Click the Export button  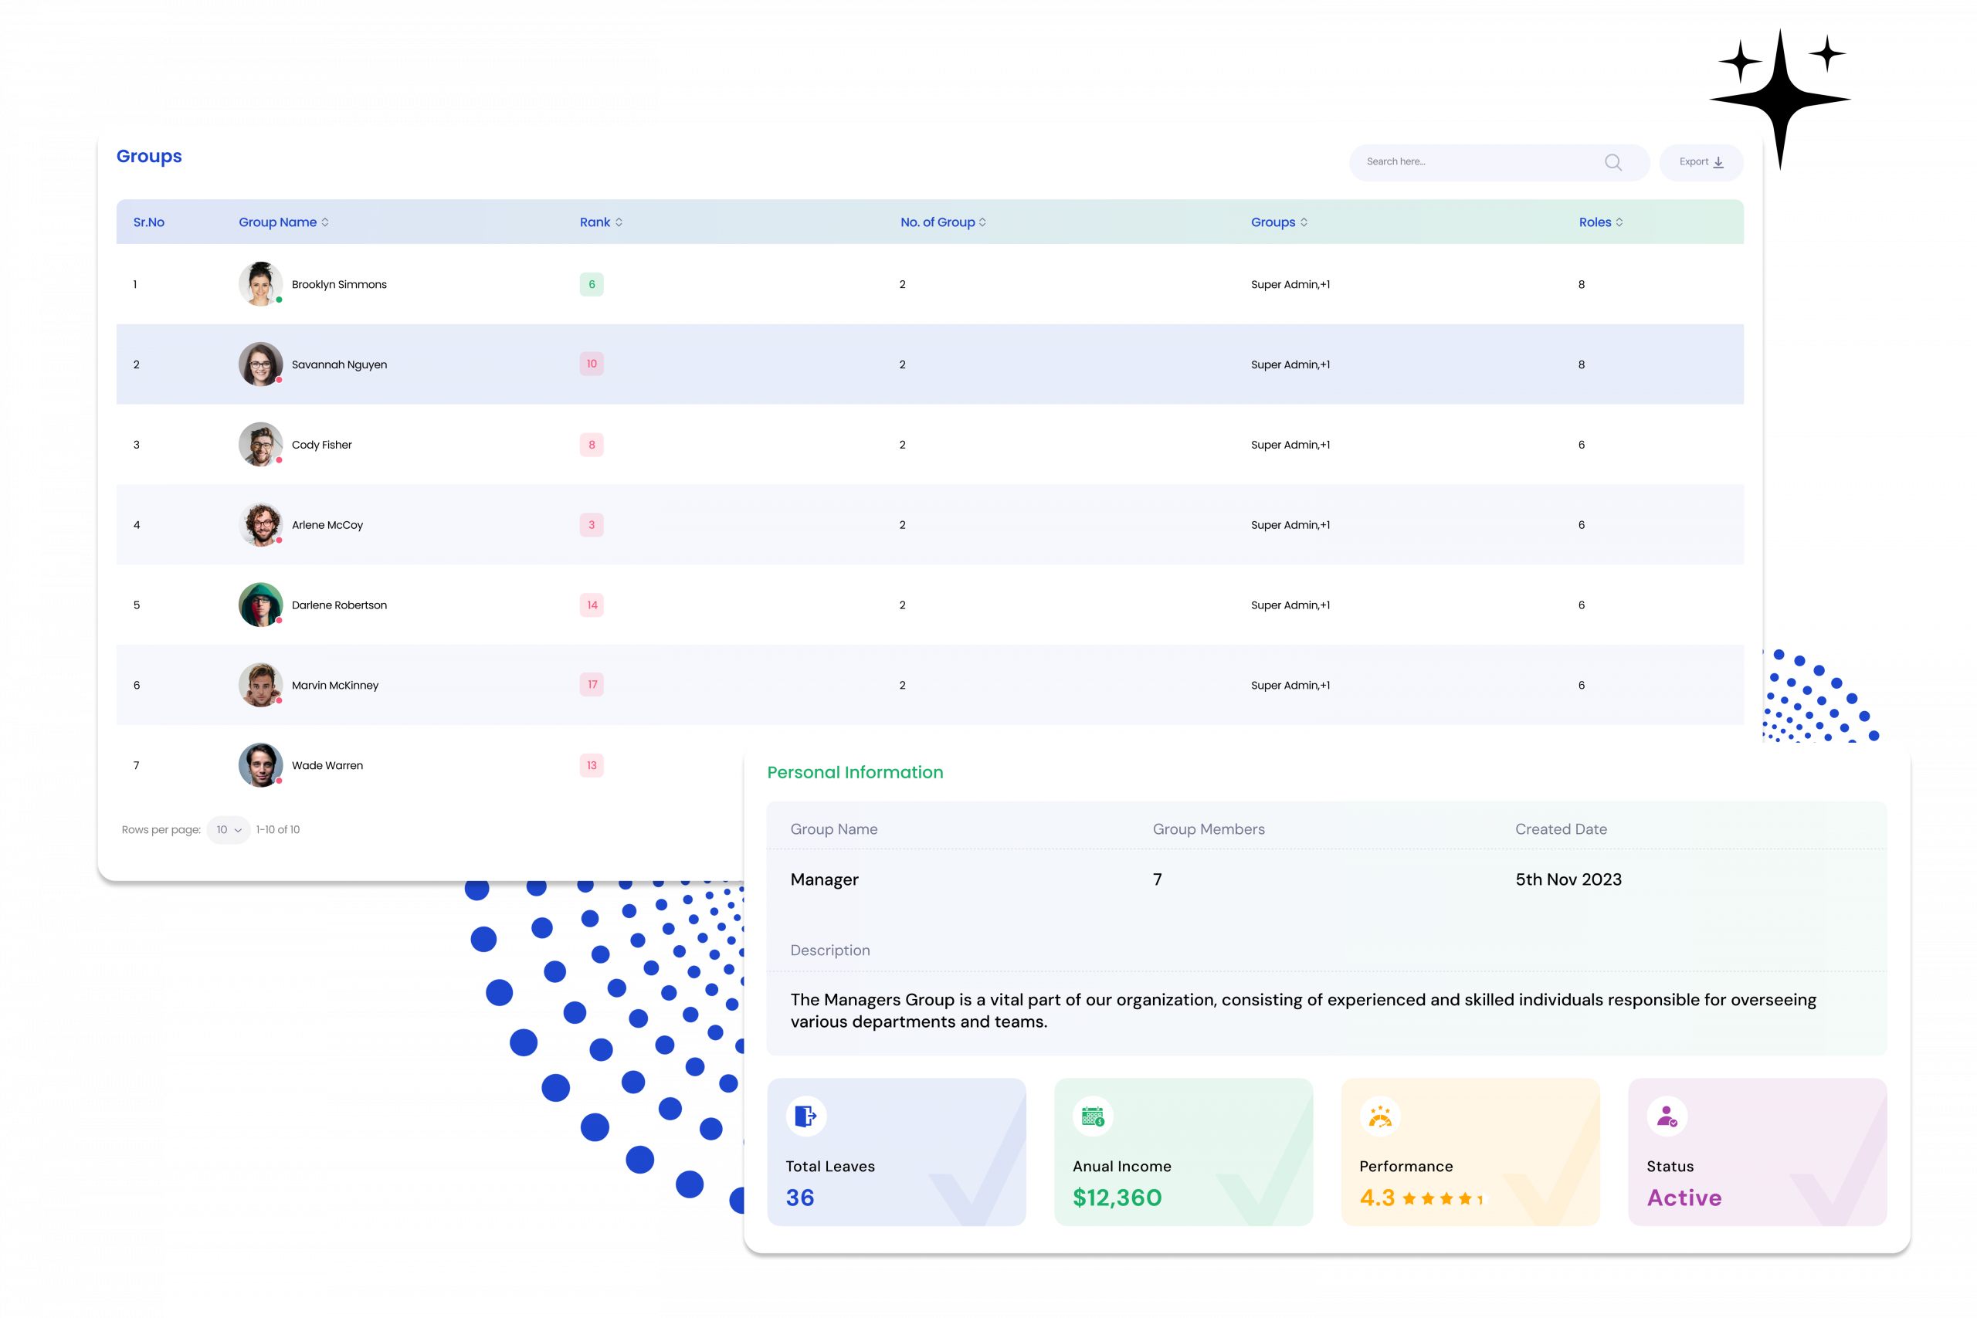1701,162
